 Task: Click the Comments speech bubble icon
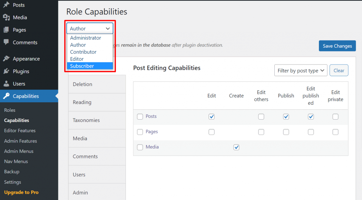pyautogui.click(x=6, y=42)
